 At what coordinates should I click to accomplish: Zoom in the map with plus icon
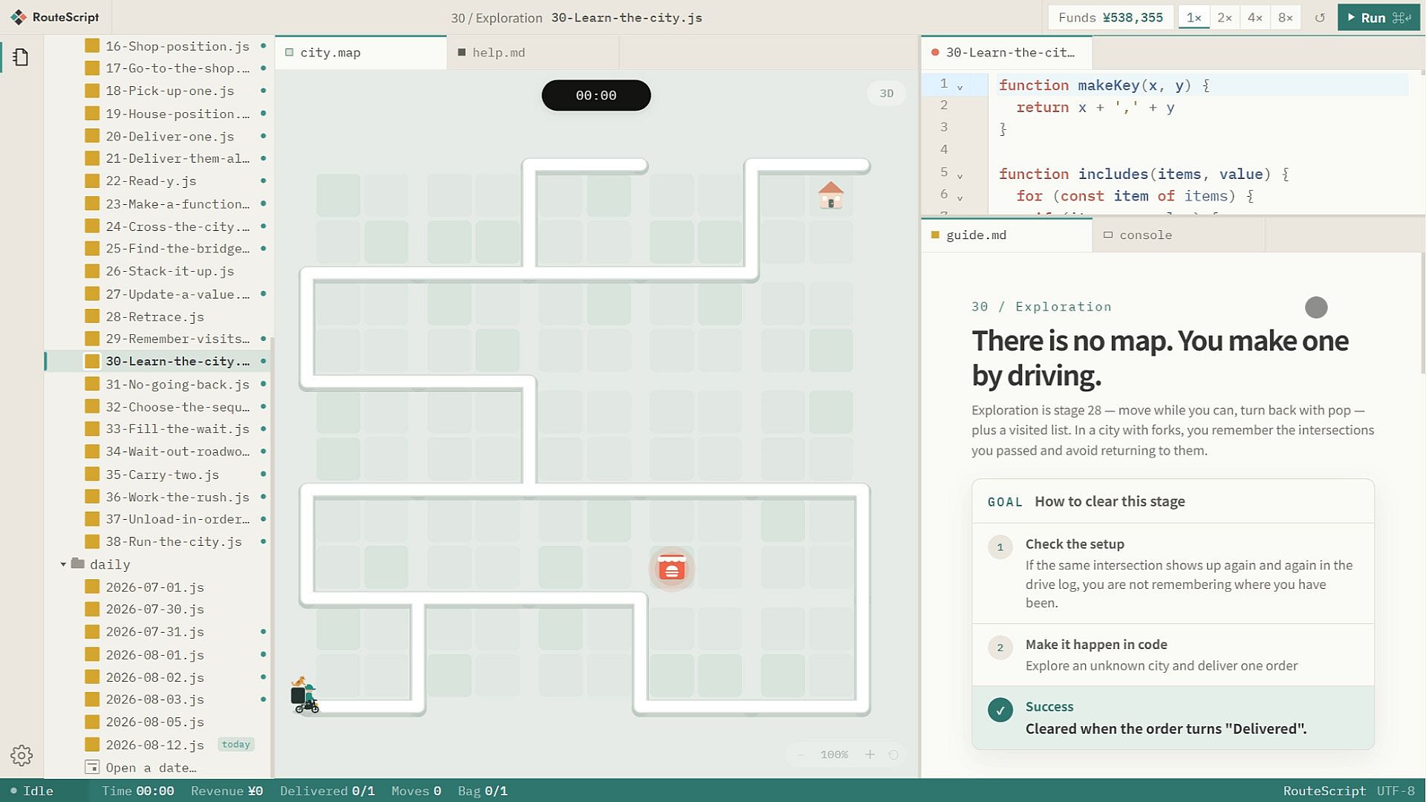[870, 754]
